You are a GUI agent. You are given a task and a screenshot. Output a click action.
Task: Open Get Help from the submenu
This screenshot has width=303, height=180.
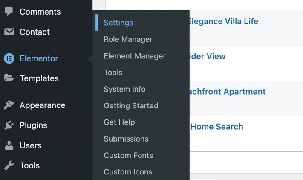click(119, 122)
